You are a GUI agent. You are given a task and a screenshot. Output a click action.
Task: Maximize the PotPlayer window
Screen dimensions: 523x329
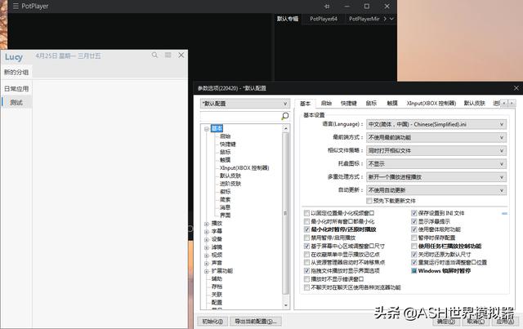(367, 6)
